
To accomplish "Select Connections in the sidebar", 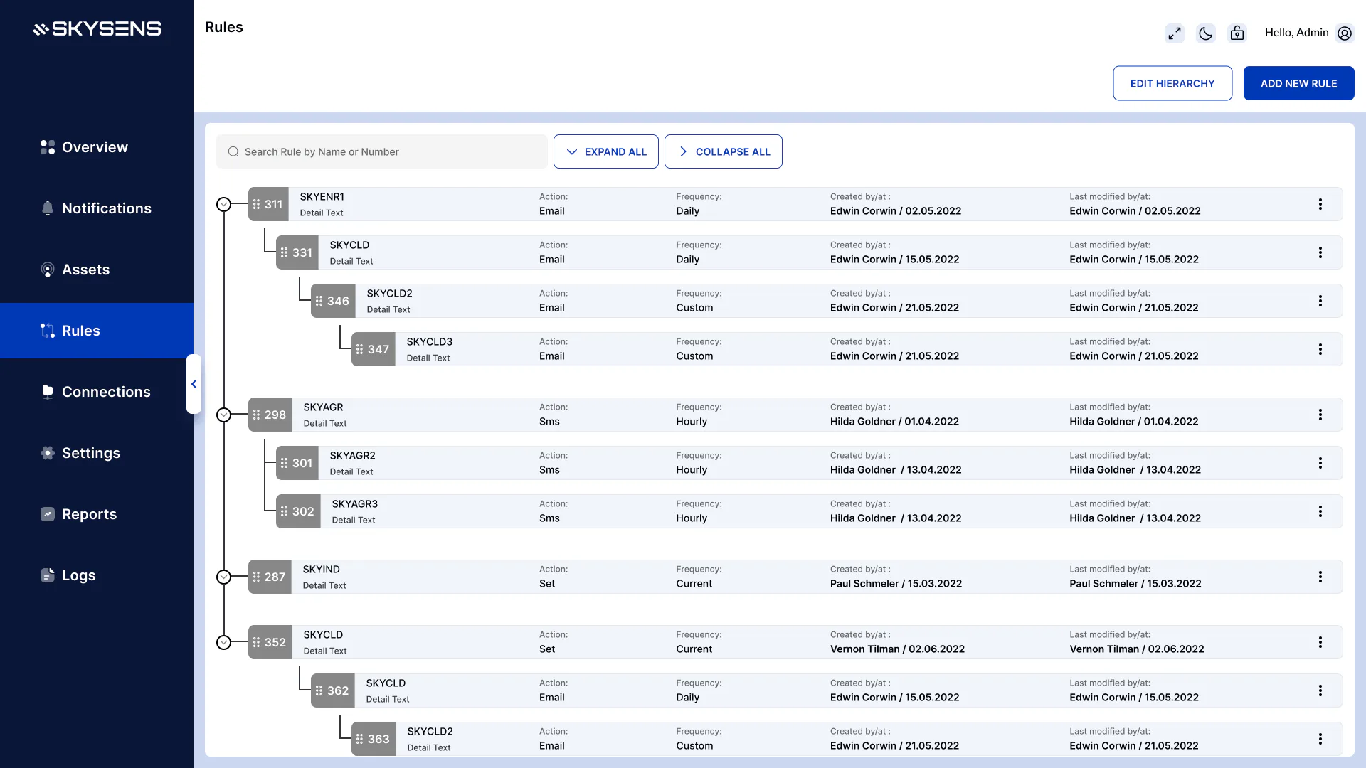I will (x=97, y=392).
